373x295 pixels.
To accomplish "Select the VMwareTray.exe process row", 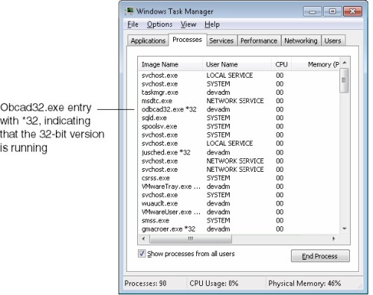I will (239, 187).
